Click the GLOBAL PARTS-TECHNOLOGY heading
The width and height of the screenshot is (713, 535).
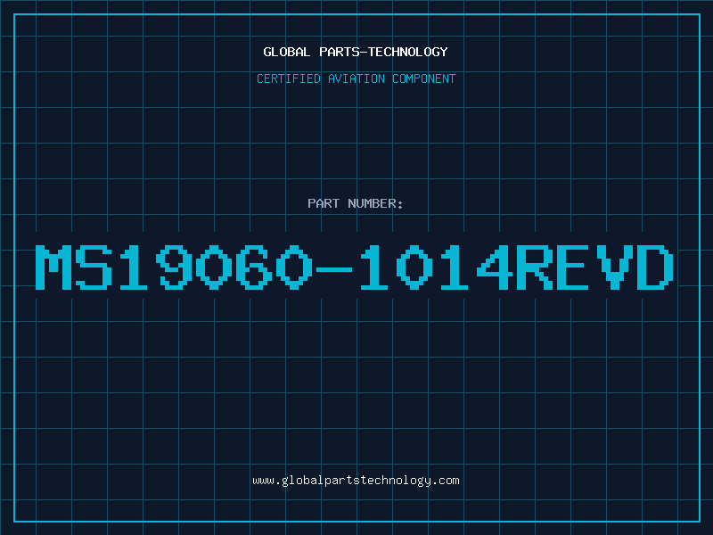coord(356,52)
